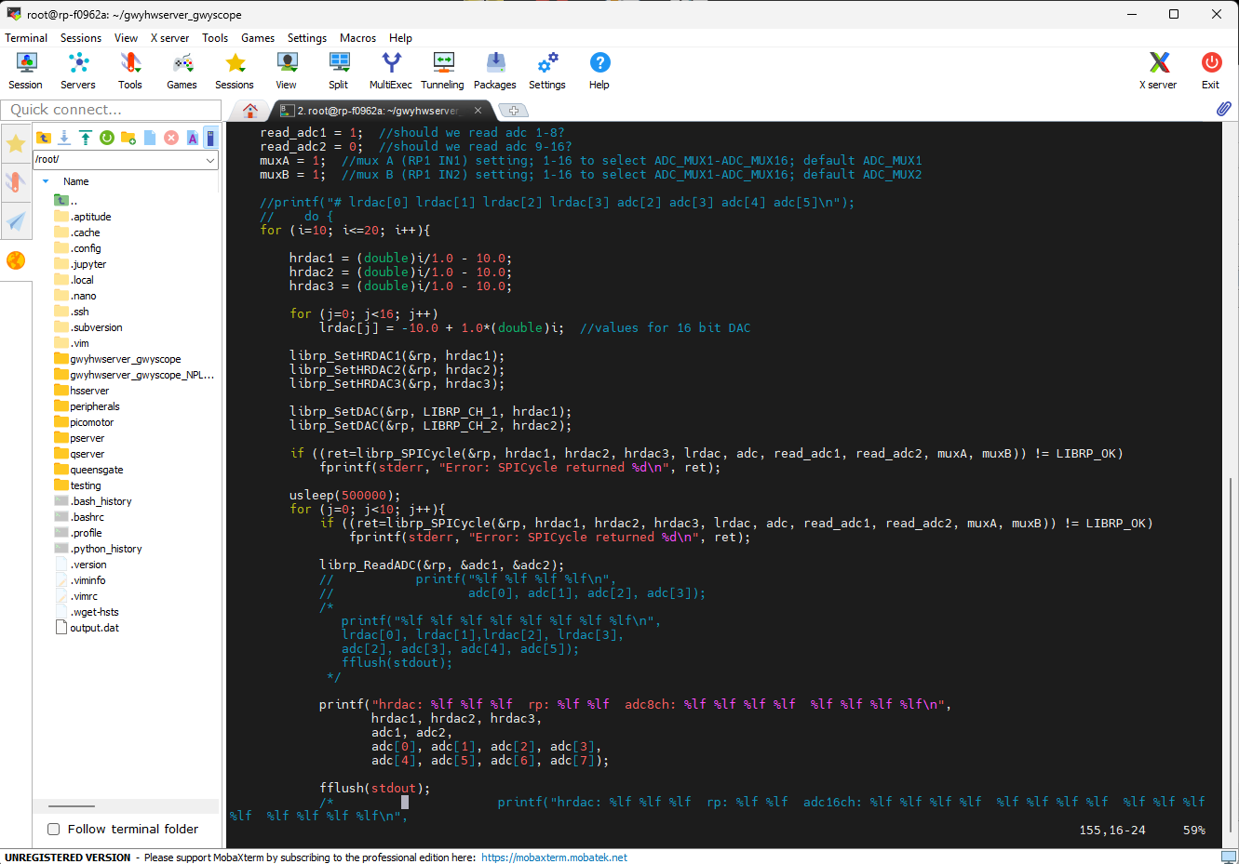Viewport: 1239px width, 864px height.
Task: Go to parent folder in SFTP panel
Action: pos(44,138)
